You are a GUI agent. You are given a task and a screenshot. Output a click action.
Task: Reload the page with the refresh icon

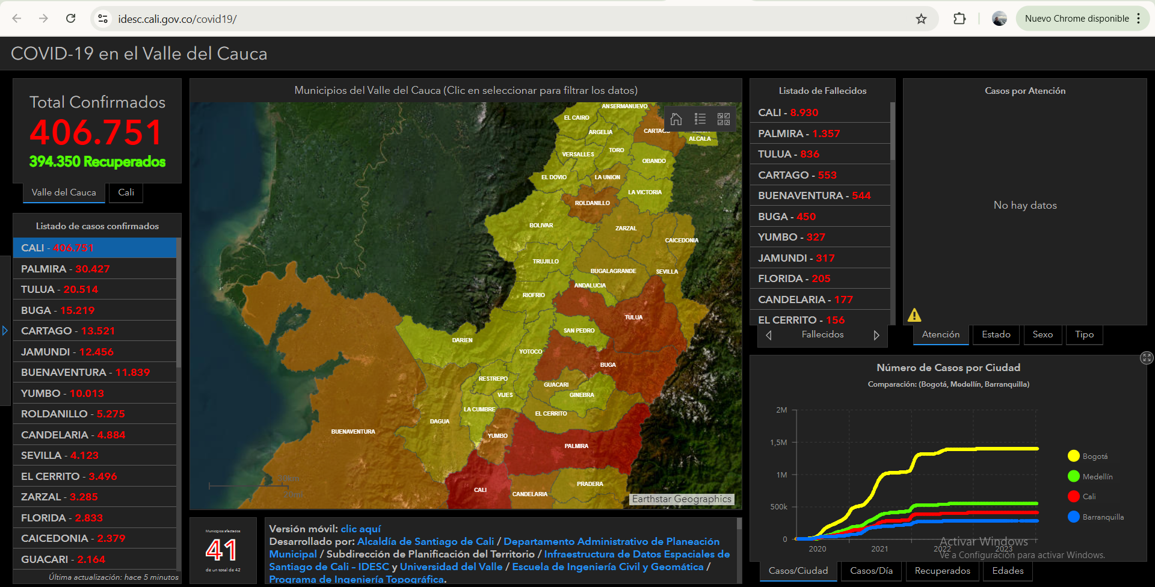click(x=71, y=19)
